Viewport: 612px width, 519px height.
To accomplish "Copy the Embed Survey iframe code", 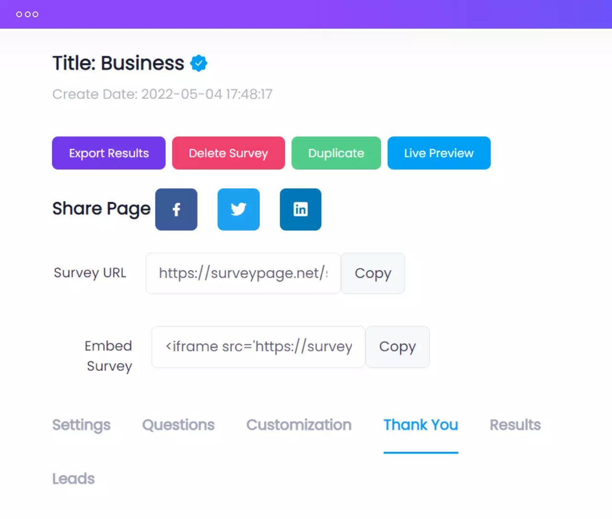I will click(x=397, y=347).
